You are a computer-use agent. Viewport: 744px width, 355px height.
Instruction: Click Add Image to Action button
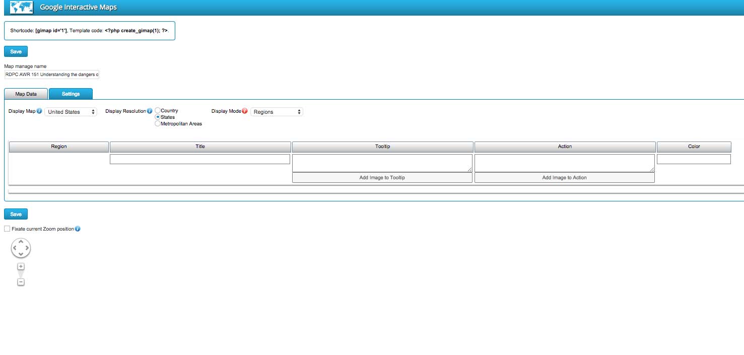[x=564, y=178]
